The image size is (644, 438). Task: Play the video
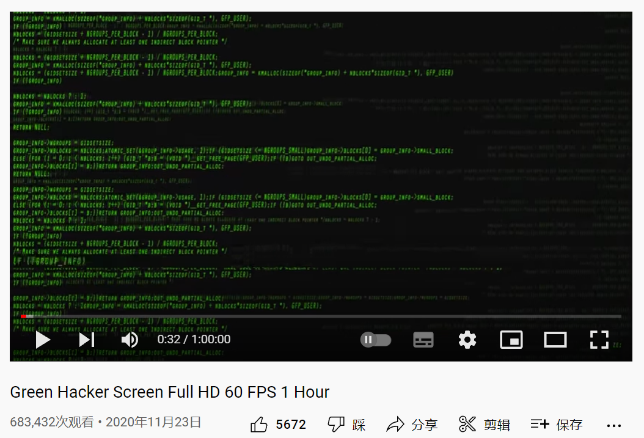[x=43, y=340]
